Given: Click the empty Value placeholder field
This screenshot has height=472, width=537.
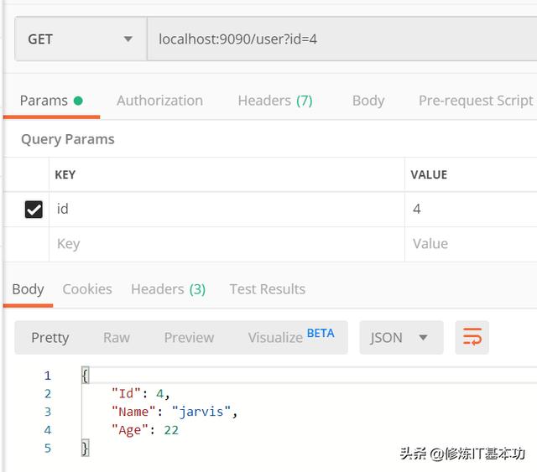Looking at the screenshot, I should (x=471, y=244).
